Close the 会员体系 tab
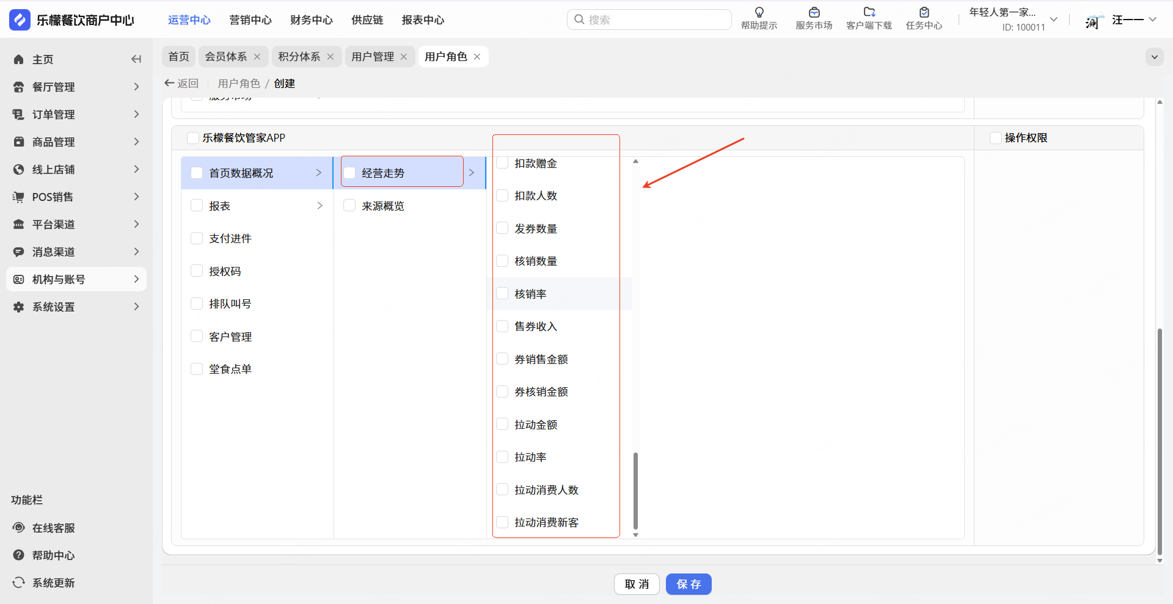Screen dimensions: 1173x604 click(x=257, y=57)
